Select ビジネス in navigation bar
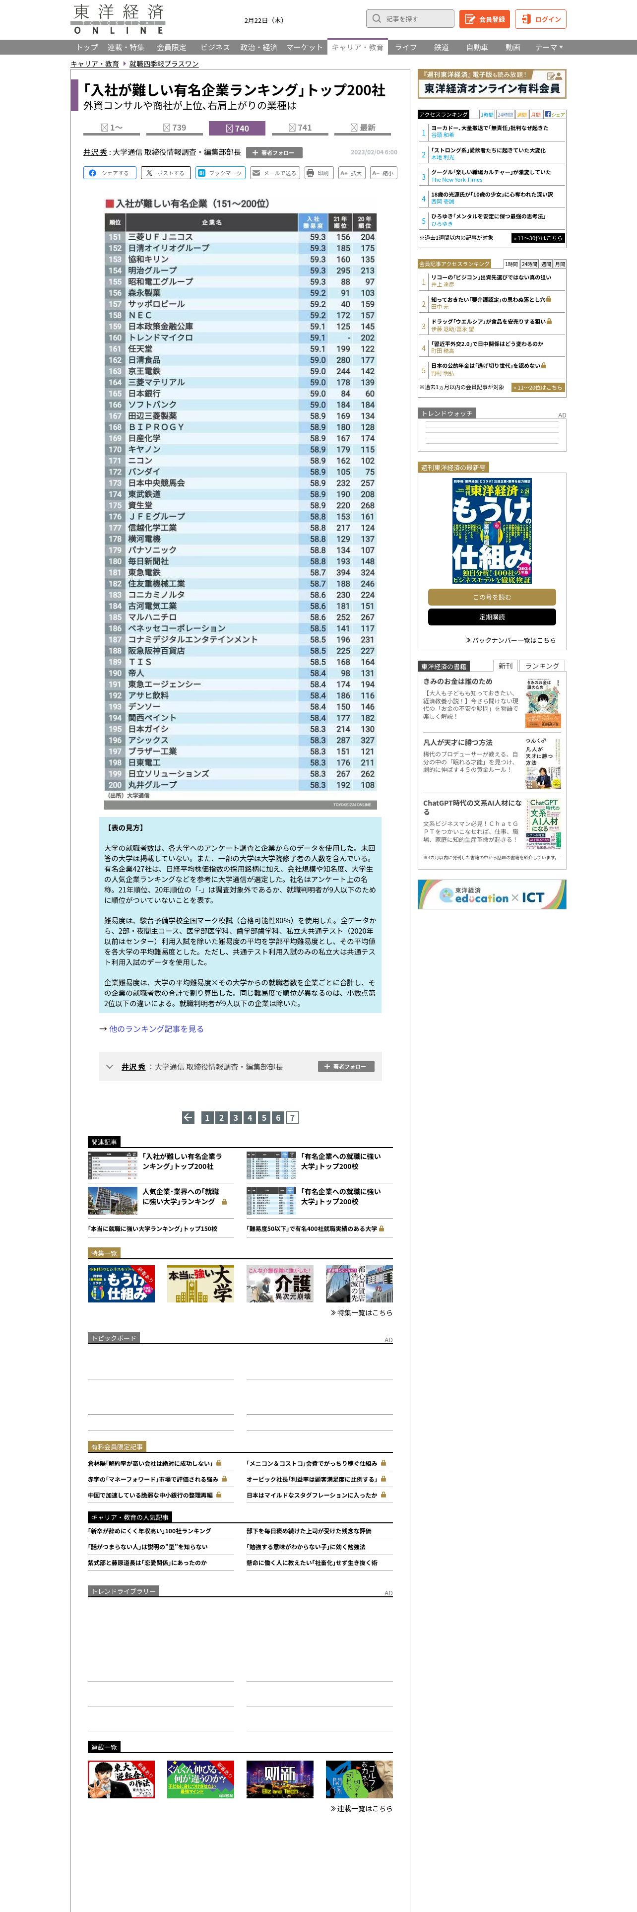The height and width of the screenshot is (1912, 637). coord(215,48)
